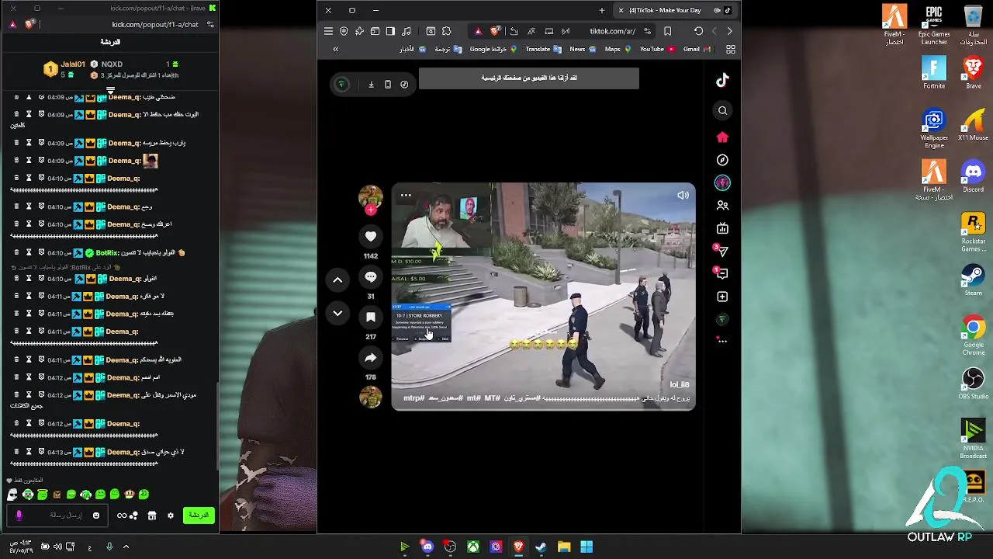Screen dimensions: 993x559
Task: Open the TikTok activity inbox icon
Action: pos(721,273)
